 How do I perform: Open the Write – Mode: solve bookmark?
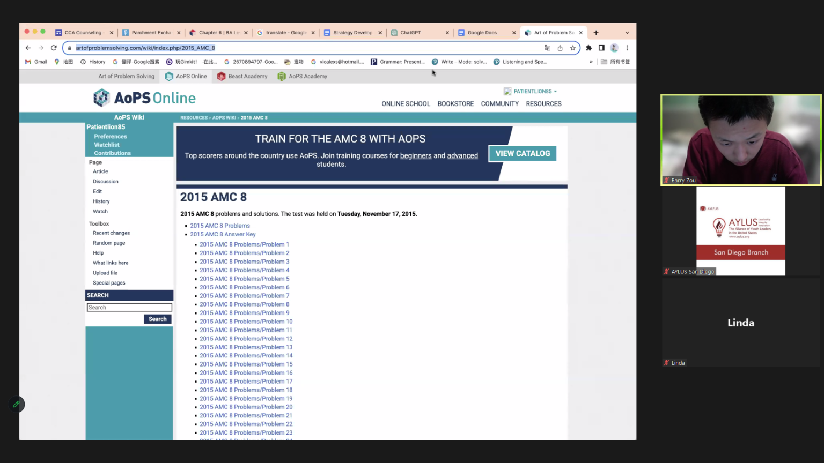tap(459, 62)
